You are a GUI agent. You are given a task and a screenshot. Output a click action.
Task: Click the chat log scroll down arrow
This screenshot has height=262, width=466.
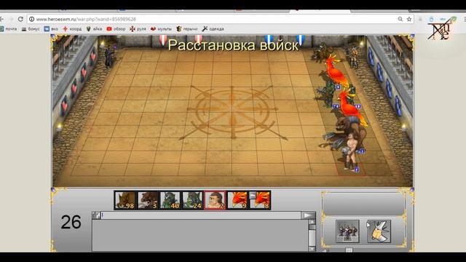coord(312,249)
